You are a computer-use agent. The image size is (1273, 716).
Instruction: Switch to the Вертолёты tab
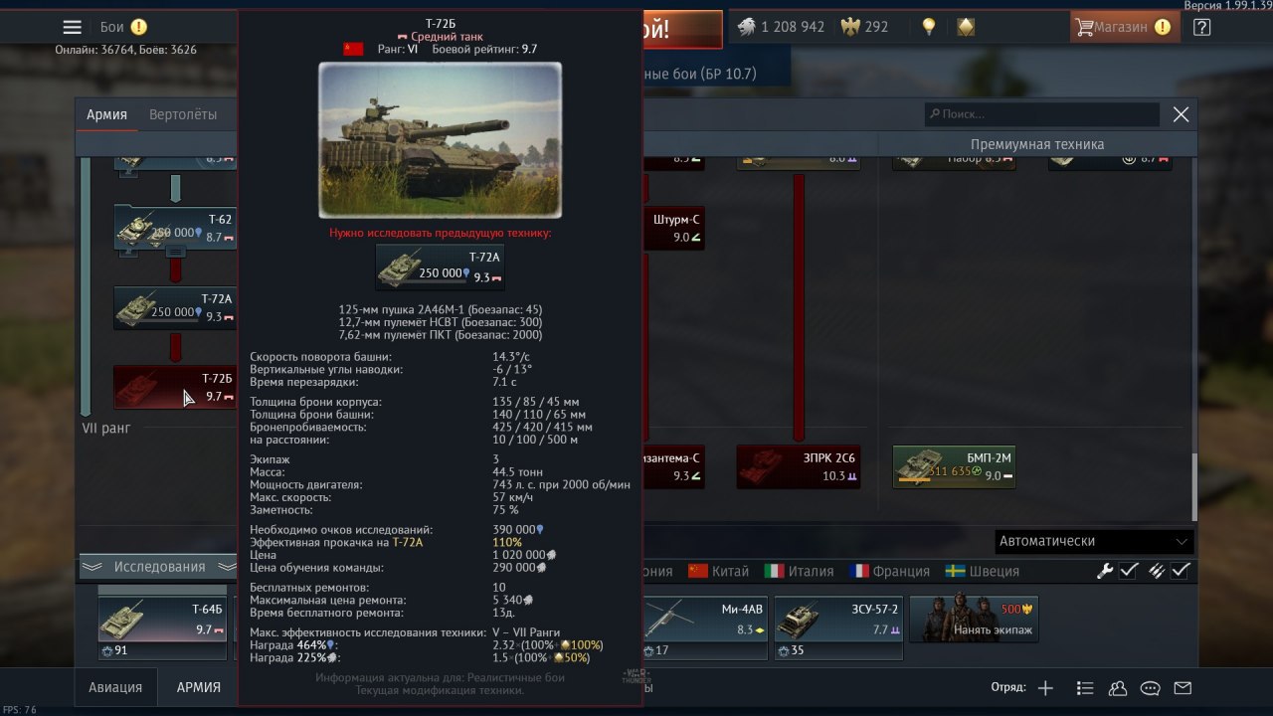pos(183,114)
